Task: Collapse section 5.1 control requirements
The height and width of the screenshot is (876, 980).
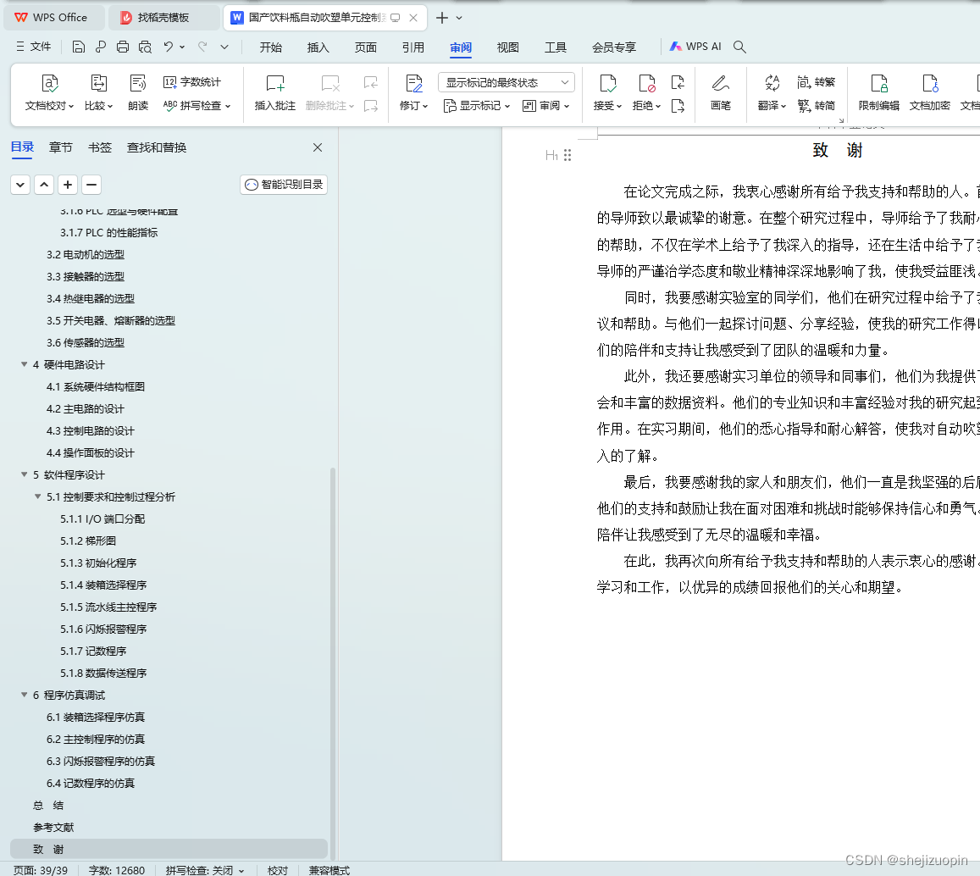Action: pyautogui.click(x=38, y=496)
